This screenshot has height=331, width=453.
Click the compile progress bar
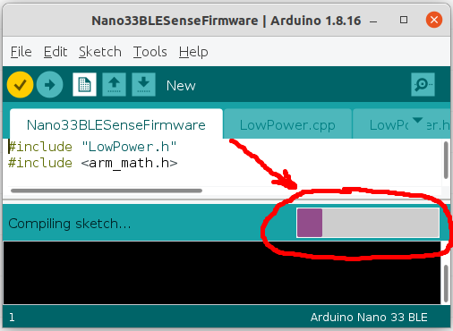(x=368, y=223)
